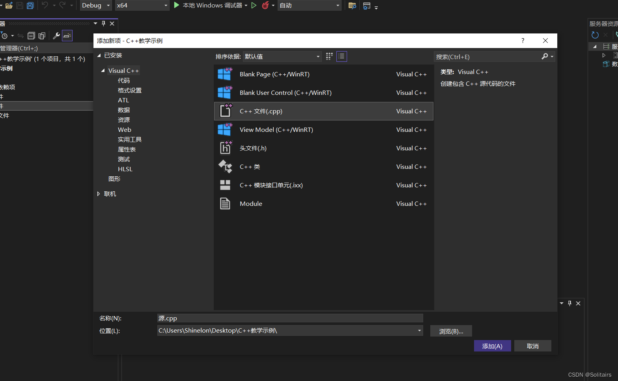Click the hot reload flame icon

click(265, 6)
